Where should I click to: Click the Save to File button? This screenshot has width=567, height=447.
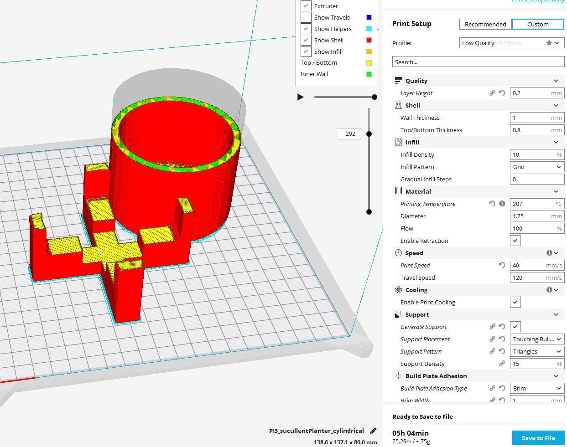point(538,437)
